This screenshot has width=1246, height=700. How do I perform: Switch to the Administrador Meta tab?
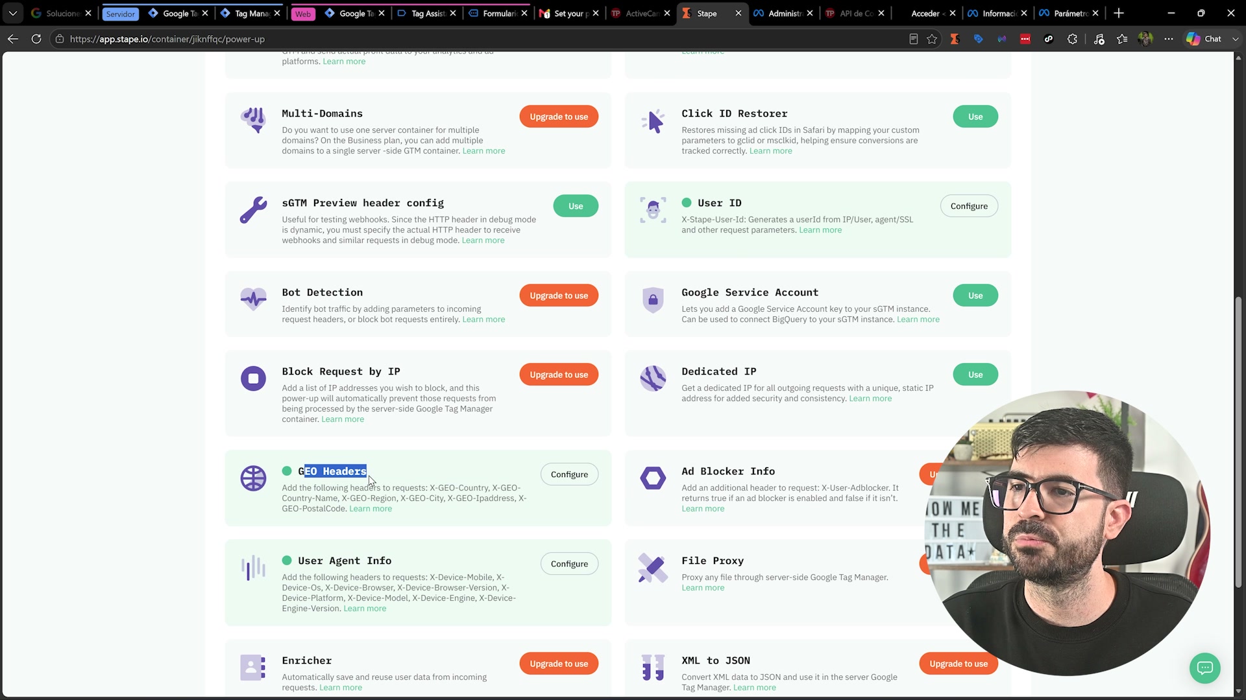point(784,13)
